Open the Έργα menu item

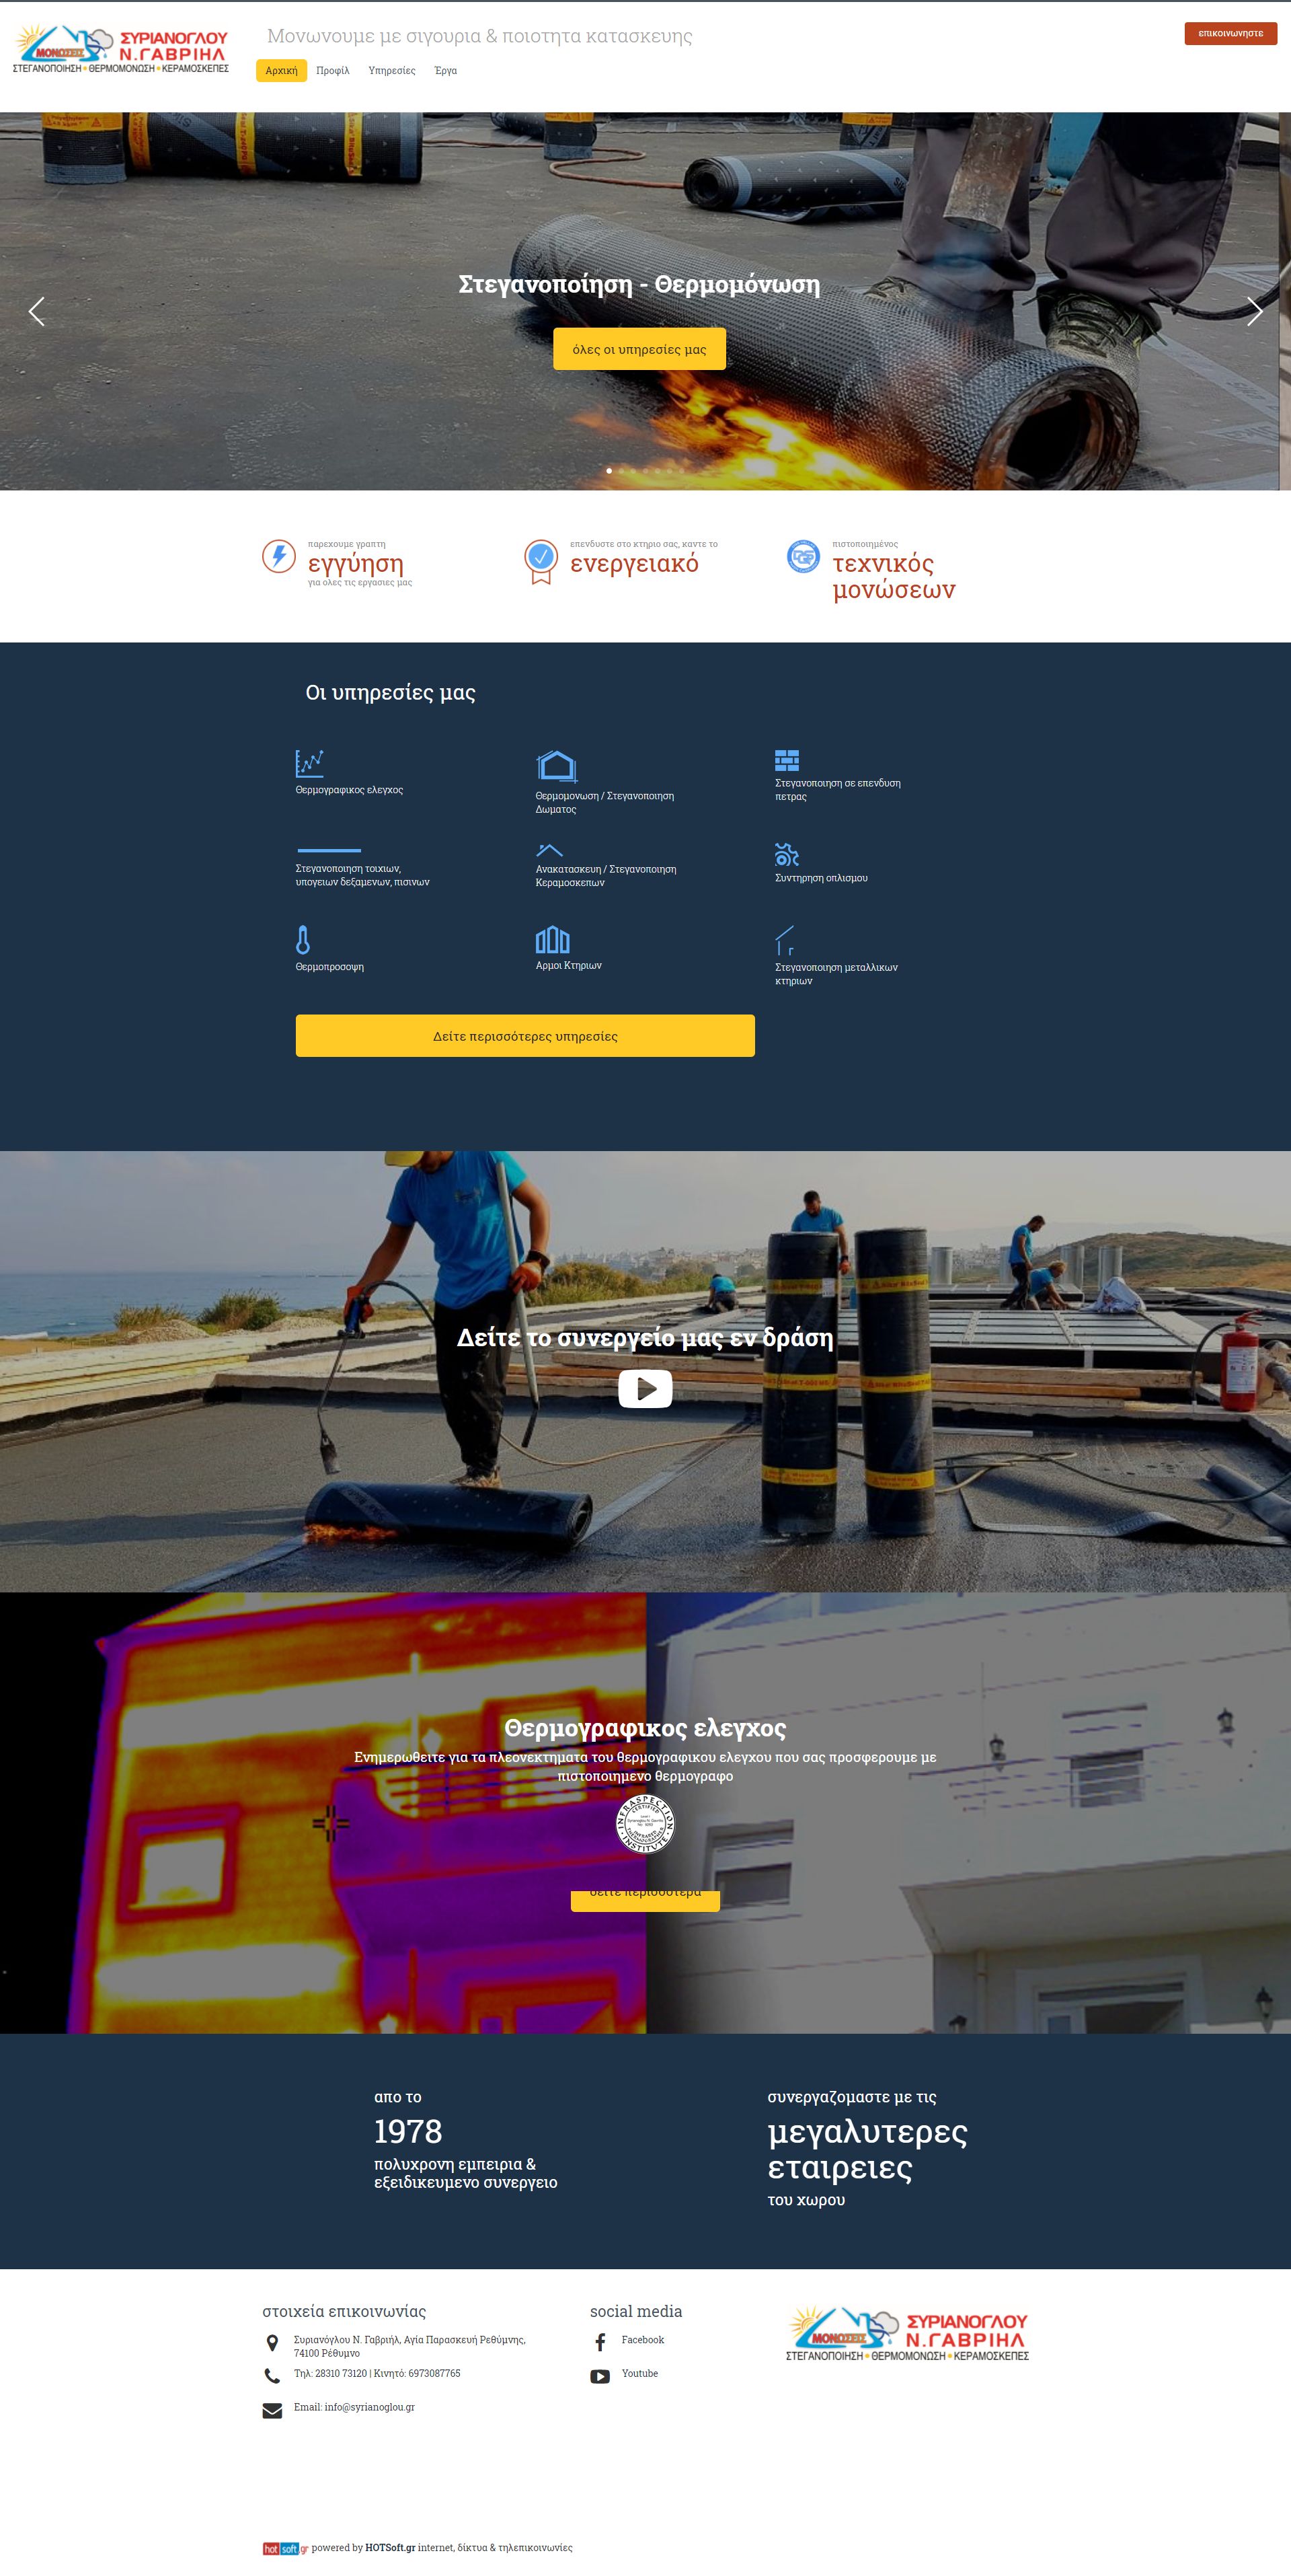pyautogui.click(x=446, y=71)
